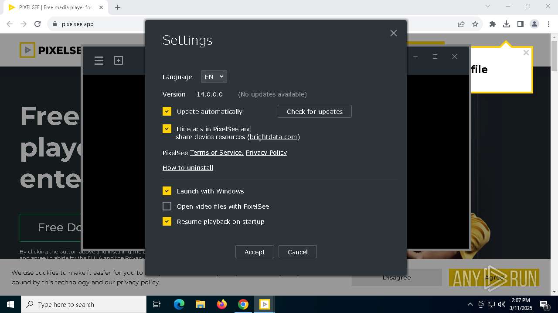Enable Open video files with PixelSee
This screenshot has height=313, width=558.
167,206
